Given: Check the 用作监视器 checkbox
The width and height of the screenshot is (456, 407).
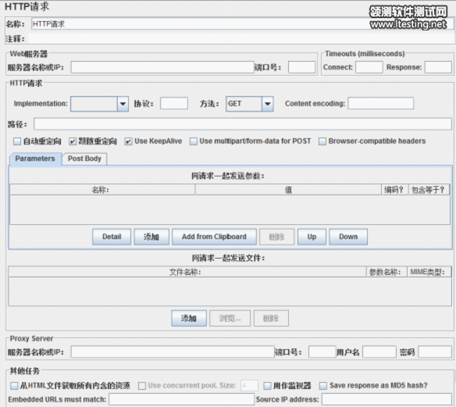Looking at the screenshot, I should tap(267, 386).
